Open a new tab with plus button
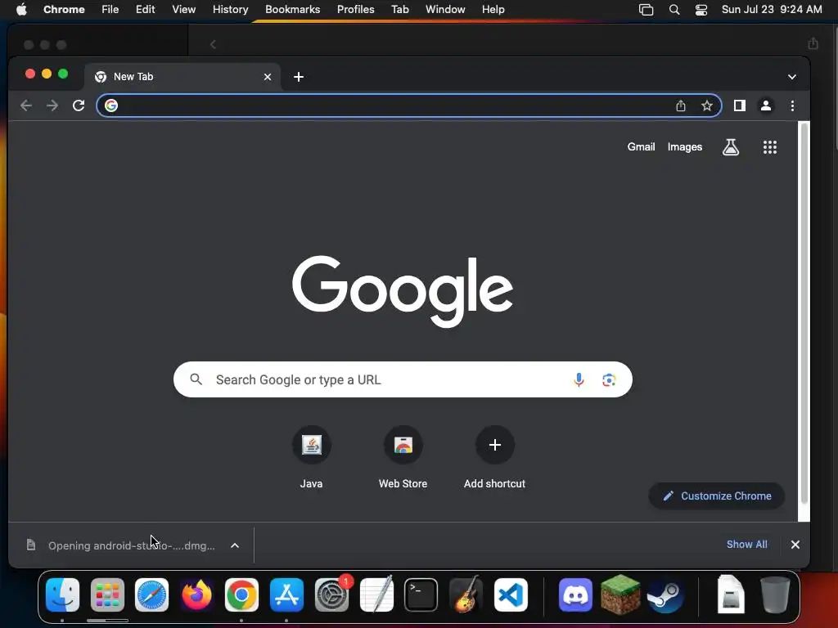838x628 pixels. [299, 77]
